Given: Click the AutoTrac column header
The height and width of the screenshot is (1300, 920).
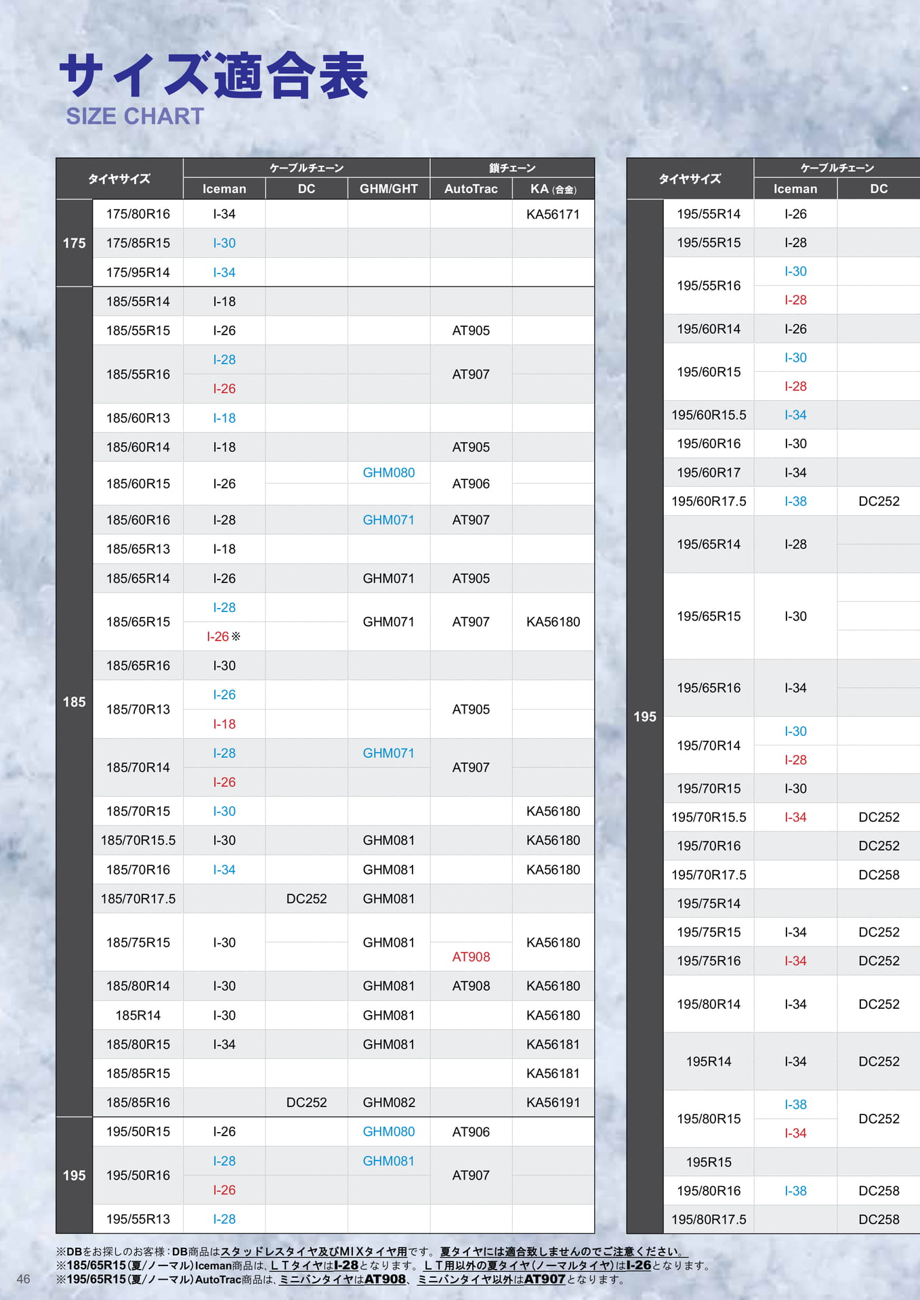Looking at the screenshot, I should coord(471,189).
